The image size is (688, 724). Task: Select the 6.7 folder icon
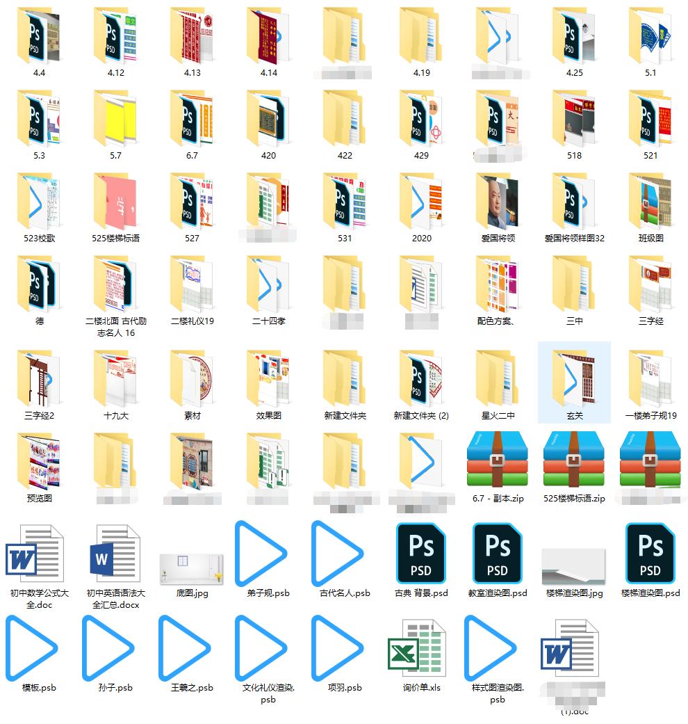[x=192, y=119]
